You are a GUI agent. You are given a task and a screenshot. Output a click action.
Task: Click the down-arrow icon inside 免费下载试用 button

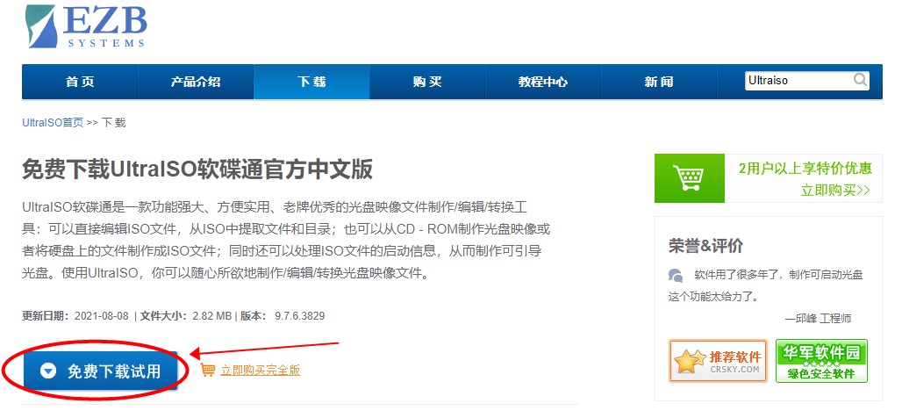(x=48, y=371)
